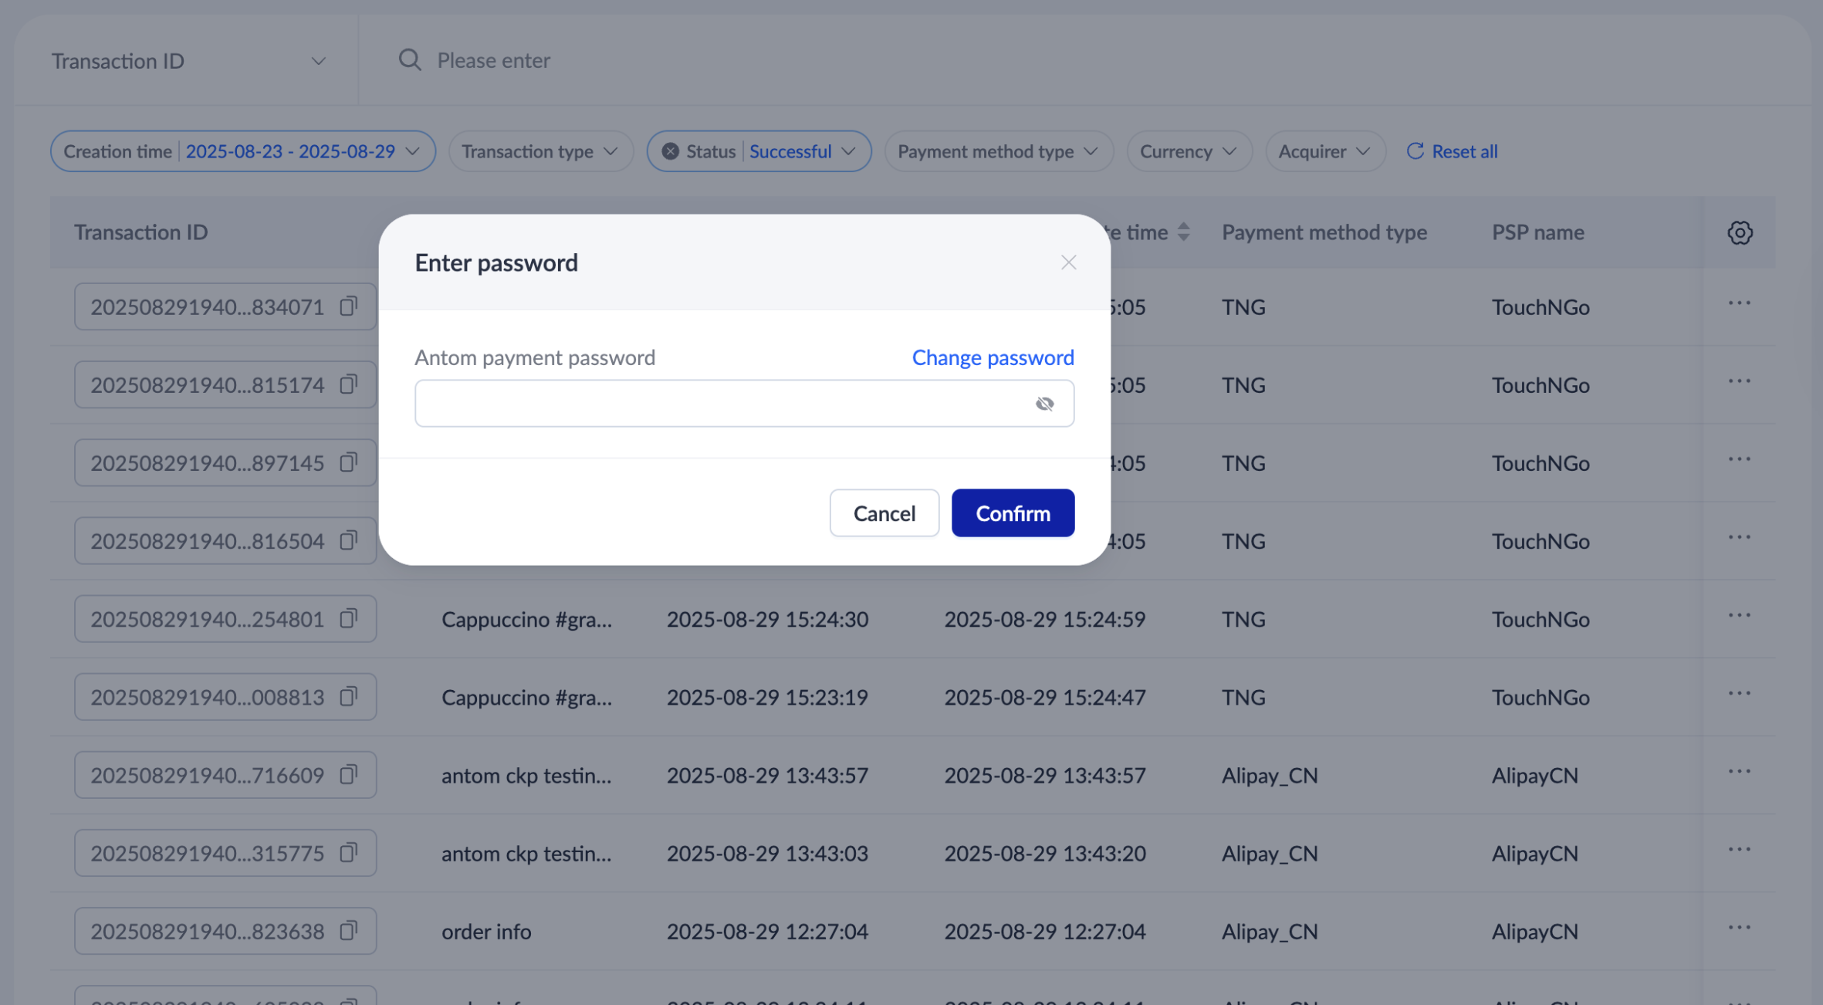Viewport: 1823px width, 1005px height.
Task: Copy transaction ID ending in 716609
Action: pos(349,775)
